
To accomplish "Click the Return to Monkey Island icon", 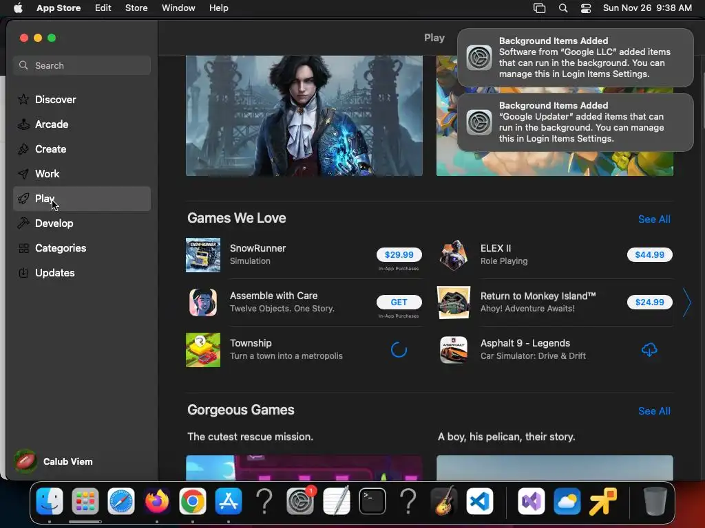I will 454,302.
